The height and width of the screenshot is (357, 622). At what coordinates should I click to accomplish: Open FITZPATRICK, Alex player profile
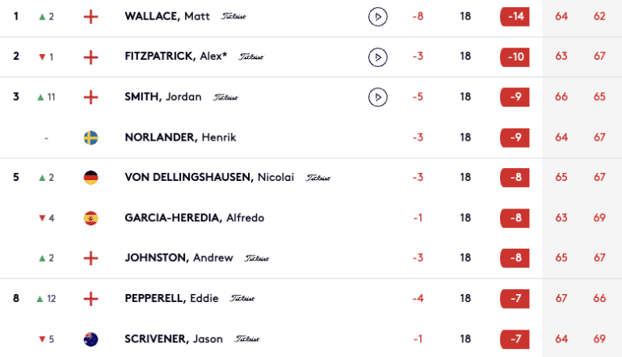point(176,57)
